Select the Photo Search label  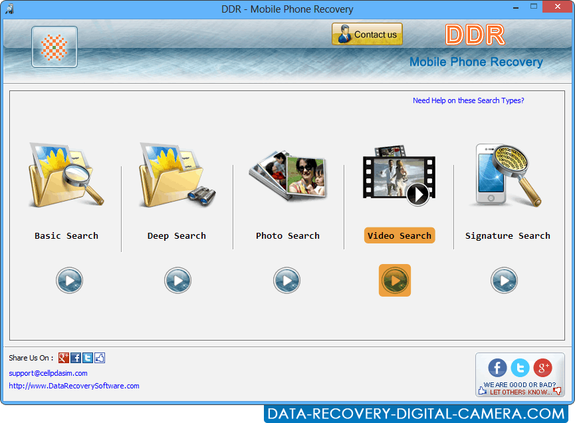pyautogui.click(x=288, y=235)
